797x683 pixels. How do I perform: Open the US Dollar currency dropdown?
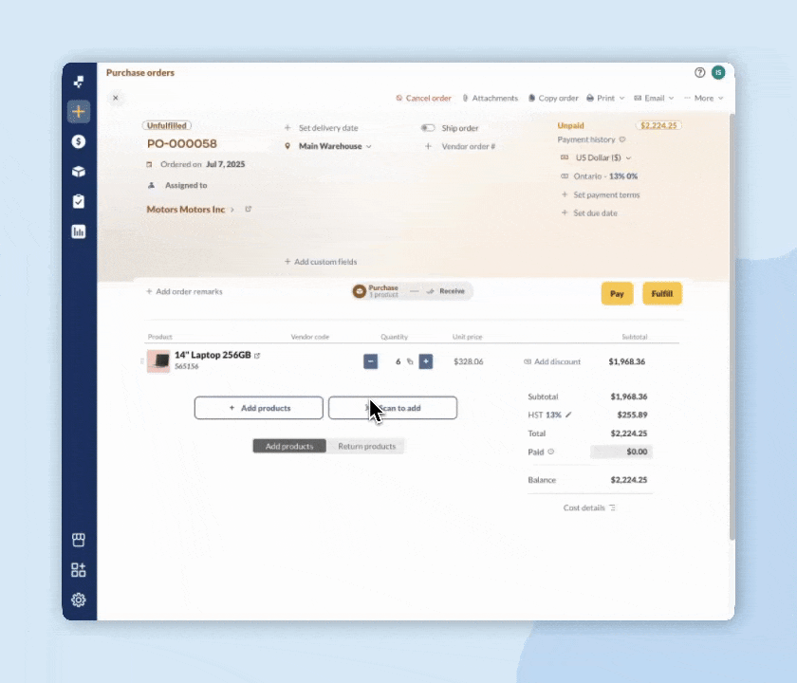pyautogui.click(x=596, y=157)
